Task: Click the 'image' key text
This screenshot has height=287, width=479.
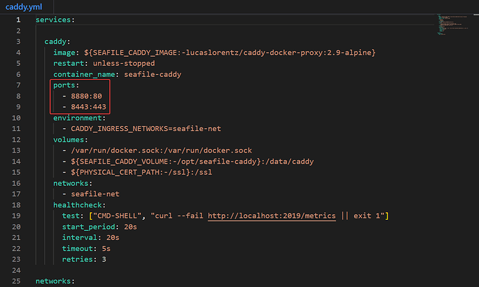Action: (64, 53)
